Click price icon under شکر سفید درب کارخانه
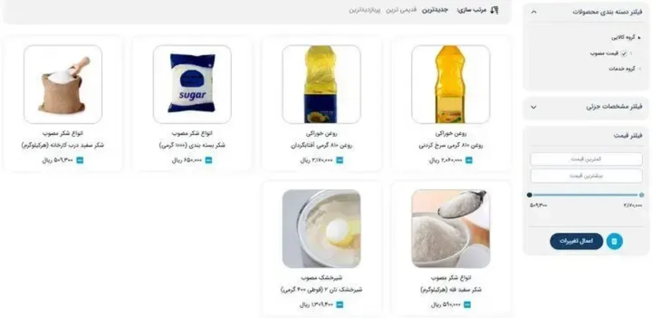The height and width of the screenshot is (318, 652). click(80, 160)
